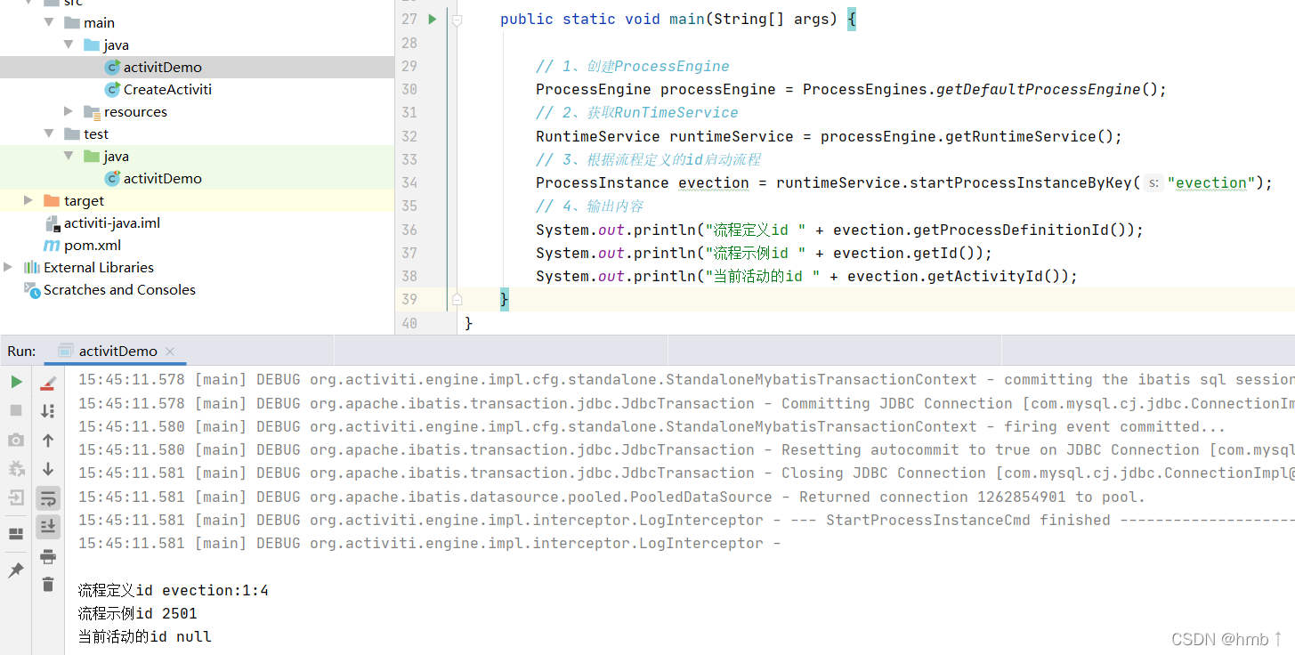
Task: Click console output '流程示例id 2501'
Action: (x=138, y=613)
